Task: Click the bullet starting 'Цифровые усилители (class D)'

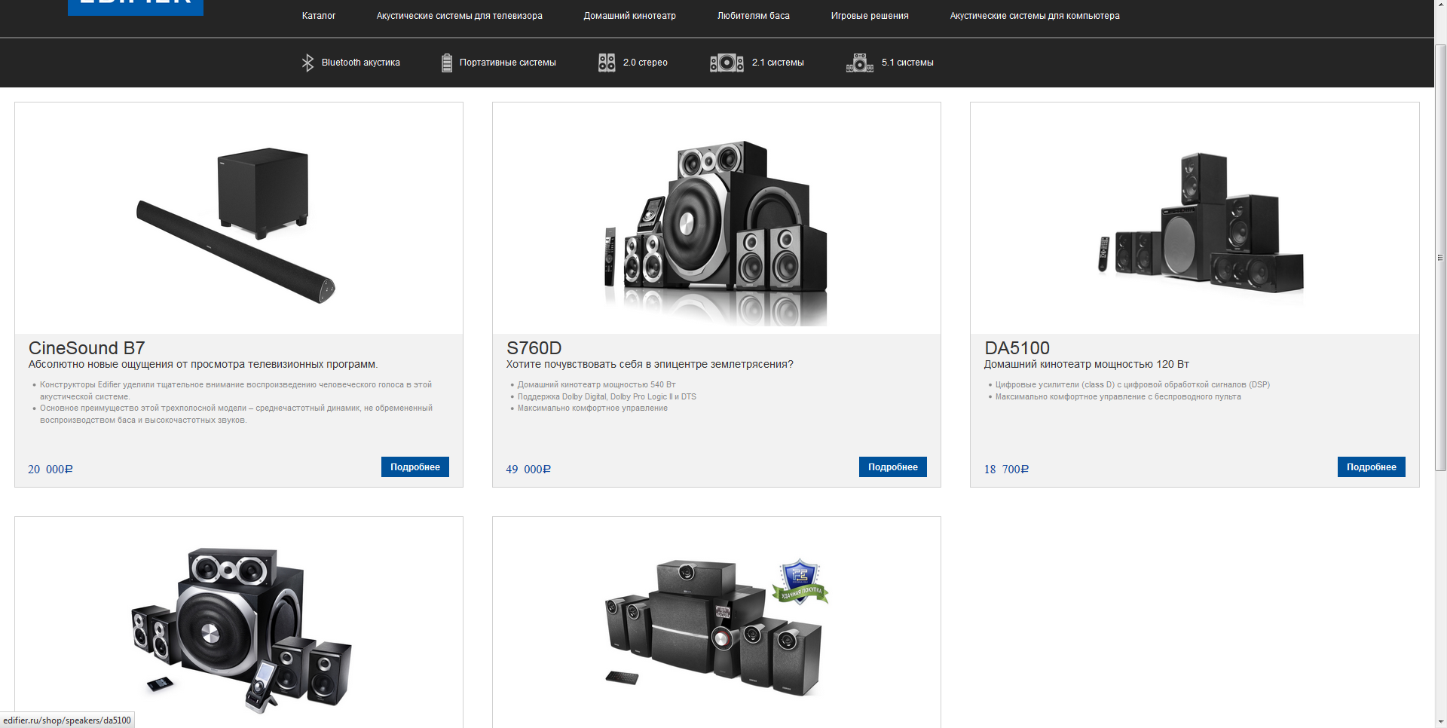Action: [x=1133, y=385]
